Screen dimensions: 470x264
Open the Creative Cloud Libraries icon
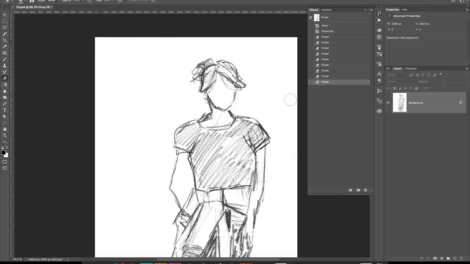[379, 111]
